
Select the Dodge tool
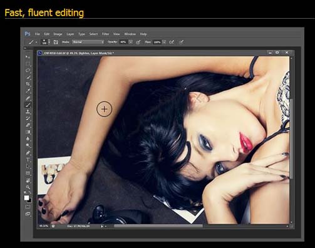click(x=28, y=145)
